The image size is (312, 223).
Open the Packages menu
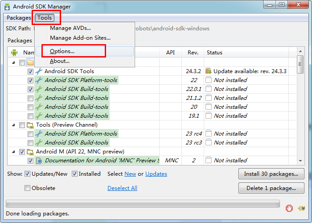tap(19, 18)
